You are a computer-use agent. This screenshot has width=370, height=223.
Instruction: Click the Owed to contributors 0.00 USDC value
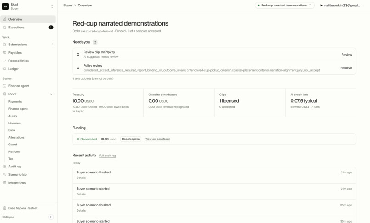point(158,101)
